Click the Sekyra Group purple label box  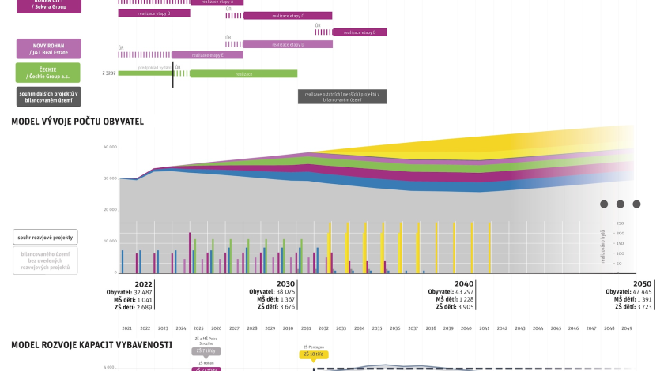49,6
